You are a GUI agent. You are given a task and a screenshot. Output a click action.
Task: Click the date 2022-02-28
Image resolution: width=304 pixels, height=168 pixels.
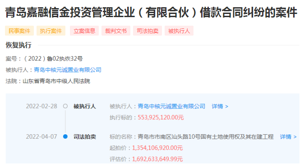pyautogui.click(x=41, y=106)
